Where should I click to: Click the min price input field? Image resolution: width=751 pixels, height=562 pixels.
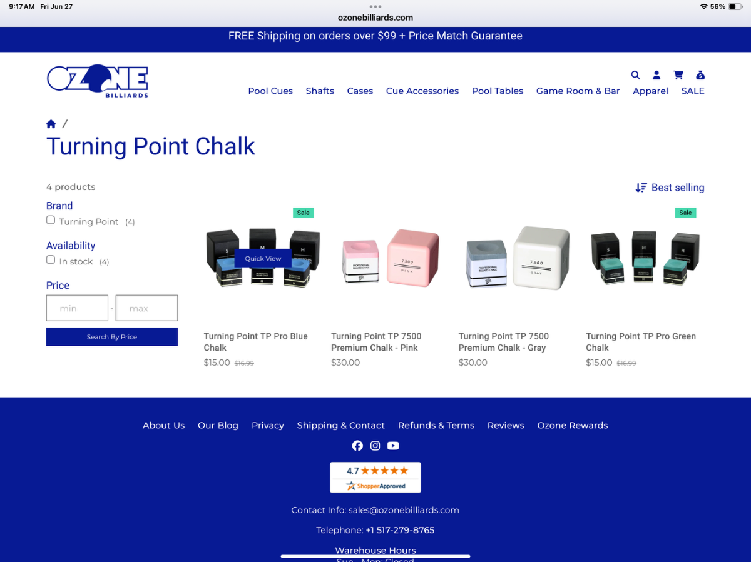point(77,308)
